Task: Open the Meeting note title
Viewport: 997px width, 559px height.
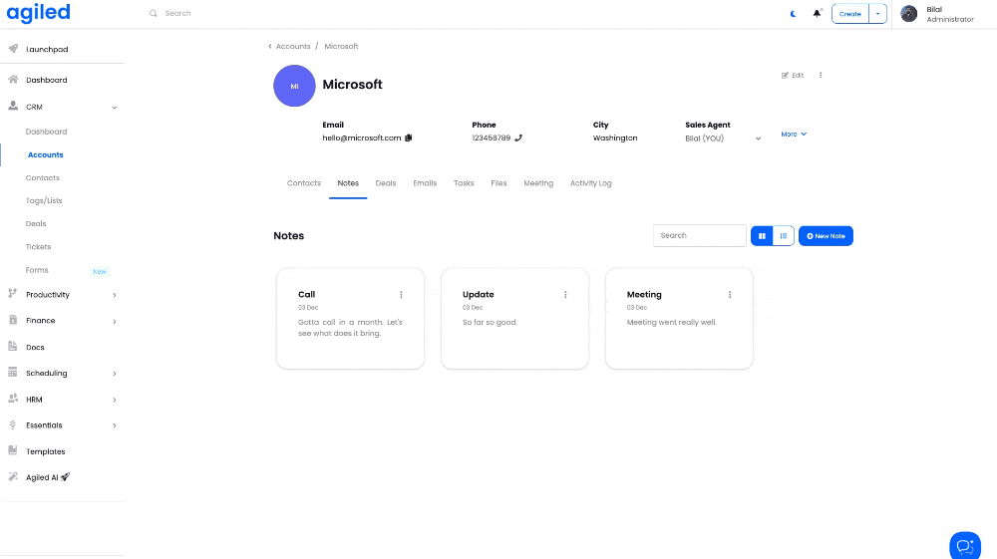Action: tap(644, 294)
